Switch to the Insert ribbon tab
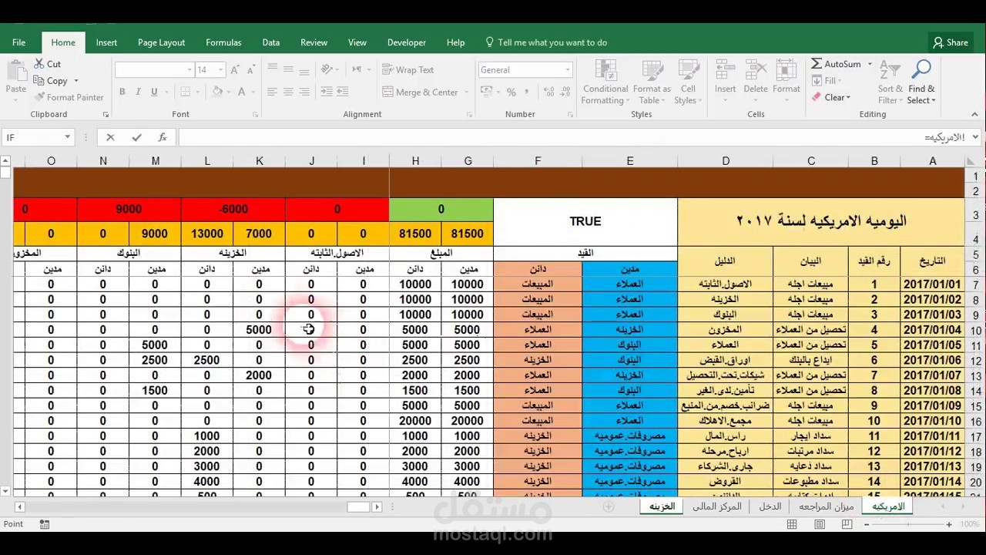 [106, 42]
